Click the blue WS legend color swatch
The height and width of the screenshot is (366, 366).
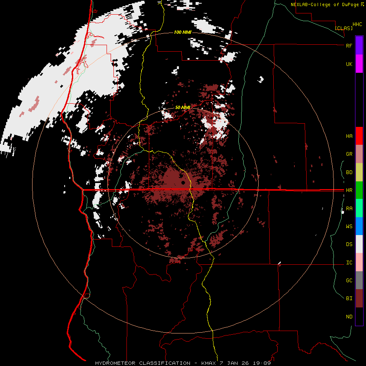tap(359, 226)
